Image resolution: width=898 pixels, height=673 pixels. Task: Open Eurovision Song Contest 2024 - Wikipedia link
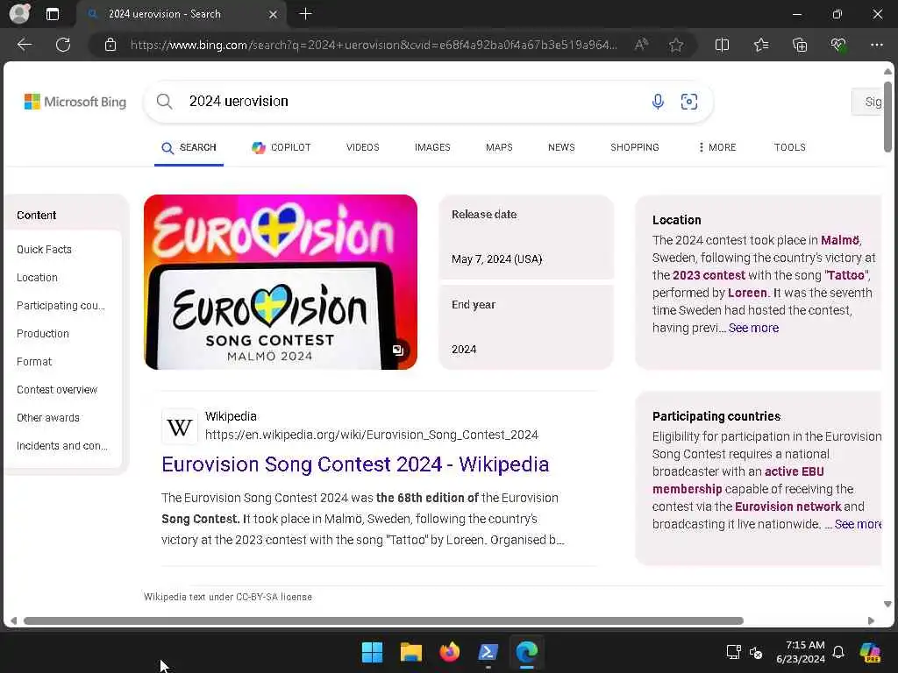pyautogui.click(x=355, y=464)
